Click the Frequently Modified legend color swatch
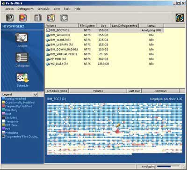Viewport: 187px width, 170px height. click(3, 106)
